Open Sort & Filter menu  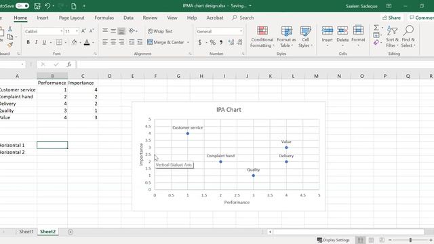(x=392, y=37)
